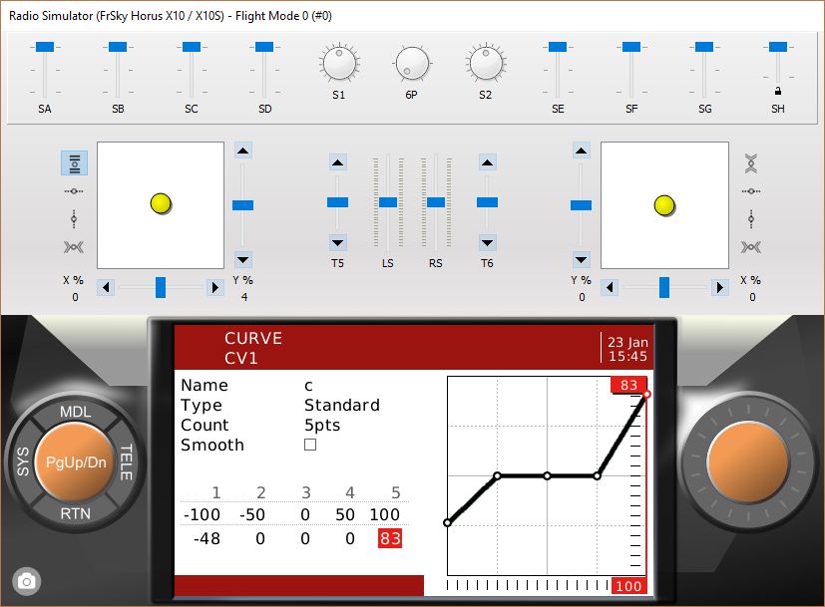Flip the SA switch

[x=44, y=48]
